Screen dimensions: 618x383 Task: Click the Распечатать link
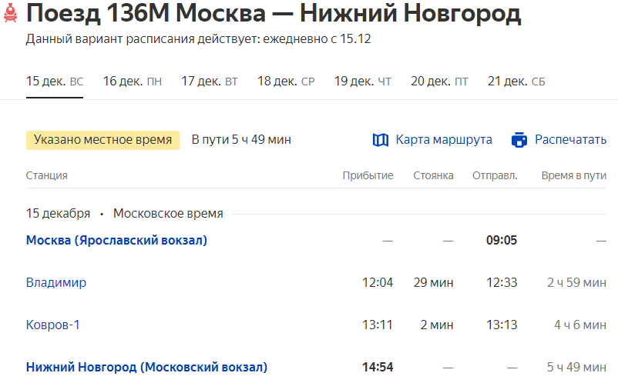coord(570,140)
